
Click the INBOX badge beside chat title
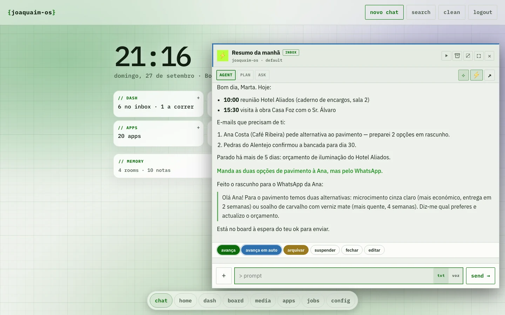pyautogui.click(x=291, y=52)
